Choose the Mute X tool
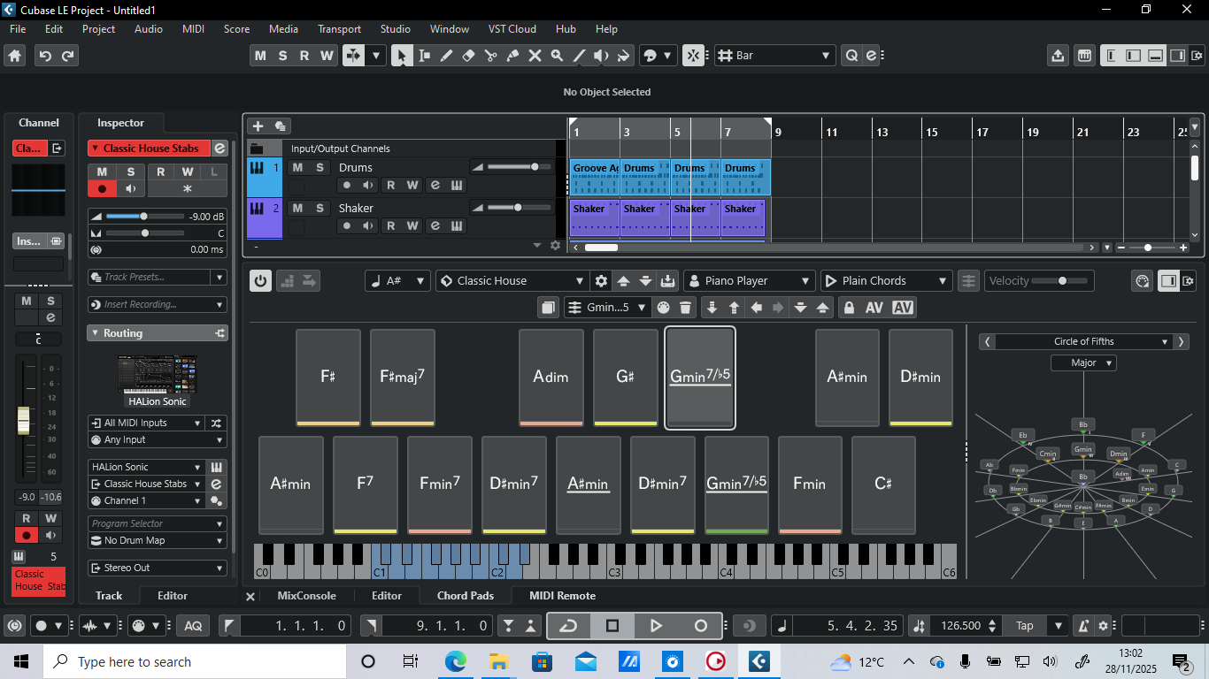 (x=535, y=56)
